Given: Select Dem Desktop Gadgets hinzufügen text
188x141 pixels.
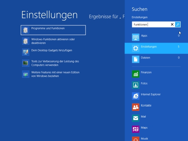Looking at the screenshot, I should [x=52, y=50].
